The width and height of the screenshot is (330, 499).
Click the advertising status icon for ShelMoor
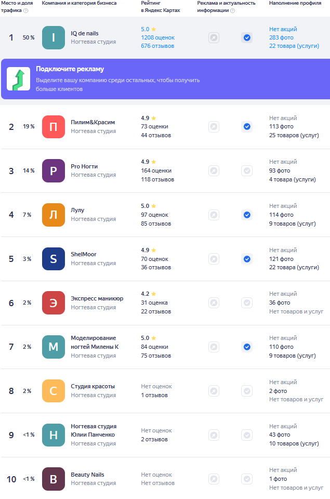[x=214, y=259]
